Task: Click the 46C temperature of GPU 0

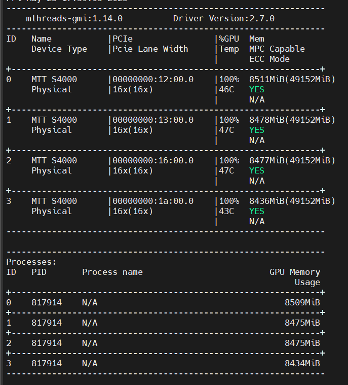Action: point(226,90)
